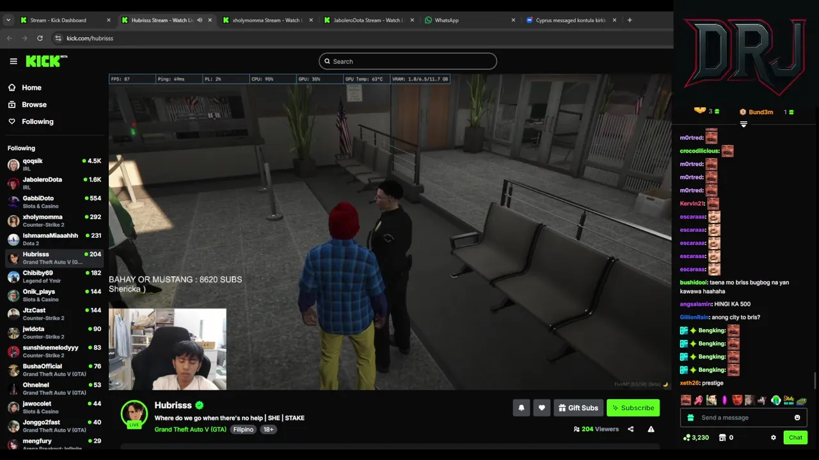Click the Gift Subs button

point(578,408)
